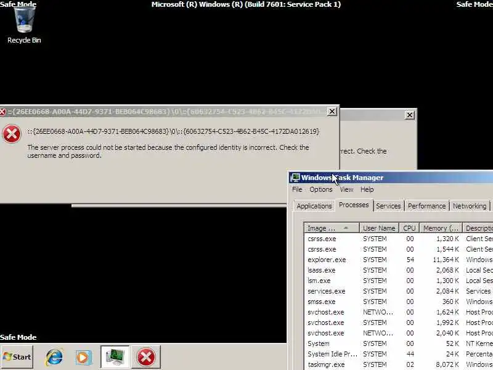Select svchost.exe row with 2,040 K memory
The image size is (493, 370).
pyautogui.click(x=399, y=333)
